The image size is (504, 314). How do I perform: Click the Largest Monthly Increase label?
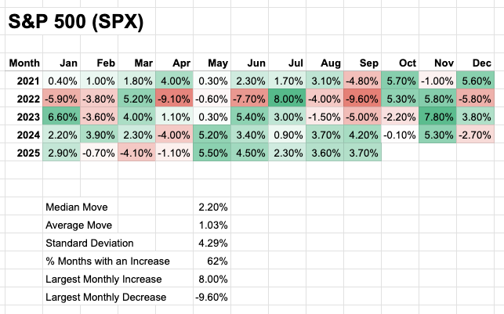[102, 279]
